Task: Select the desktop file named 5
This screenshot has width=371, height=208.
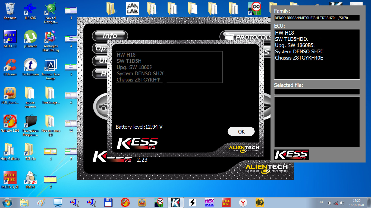Action: click(71, 69)
